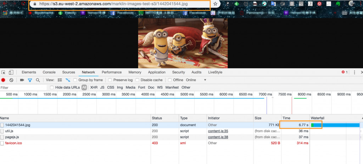Select the inspect element picker tool
Screen dimensions: 363x164
click(x=3, y=72)
